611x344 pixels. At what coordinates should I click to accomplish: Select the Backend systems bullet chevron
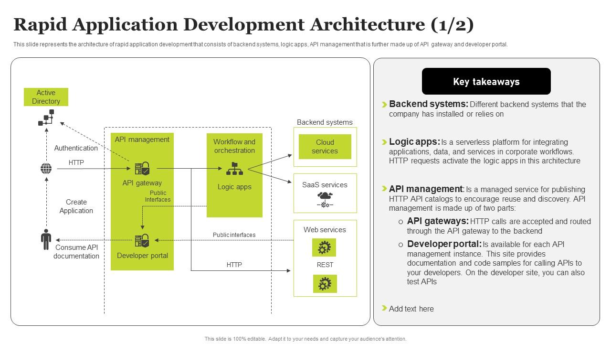click(384, 105)
